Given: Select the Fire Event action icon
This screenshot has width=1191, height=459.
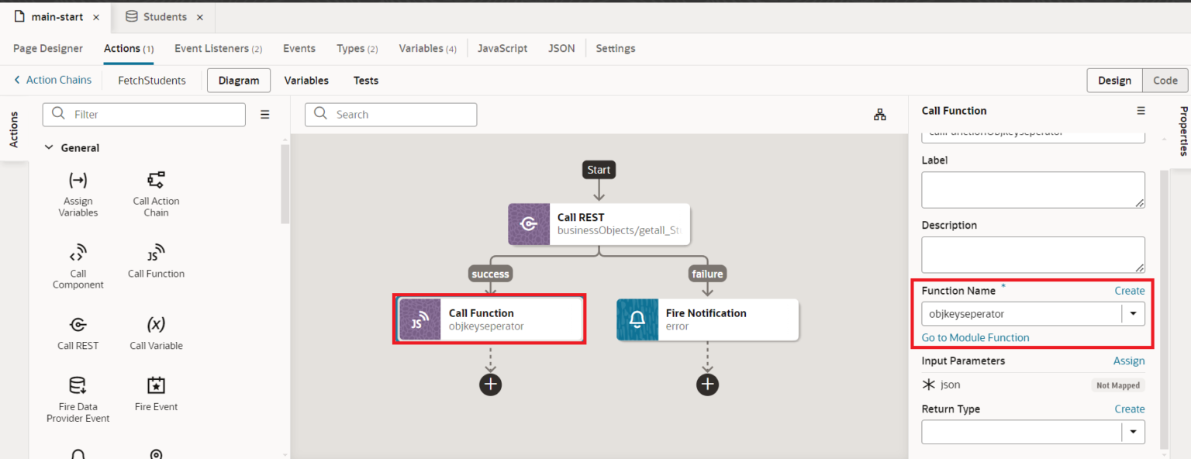Looking at the screenshot, I should click(x=156, y=385).
